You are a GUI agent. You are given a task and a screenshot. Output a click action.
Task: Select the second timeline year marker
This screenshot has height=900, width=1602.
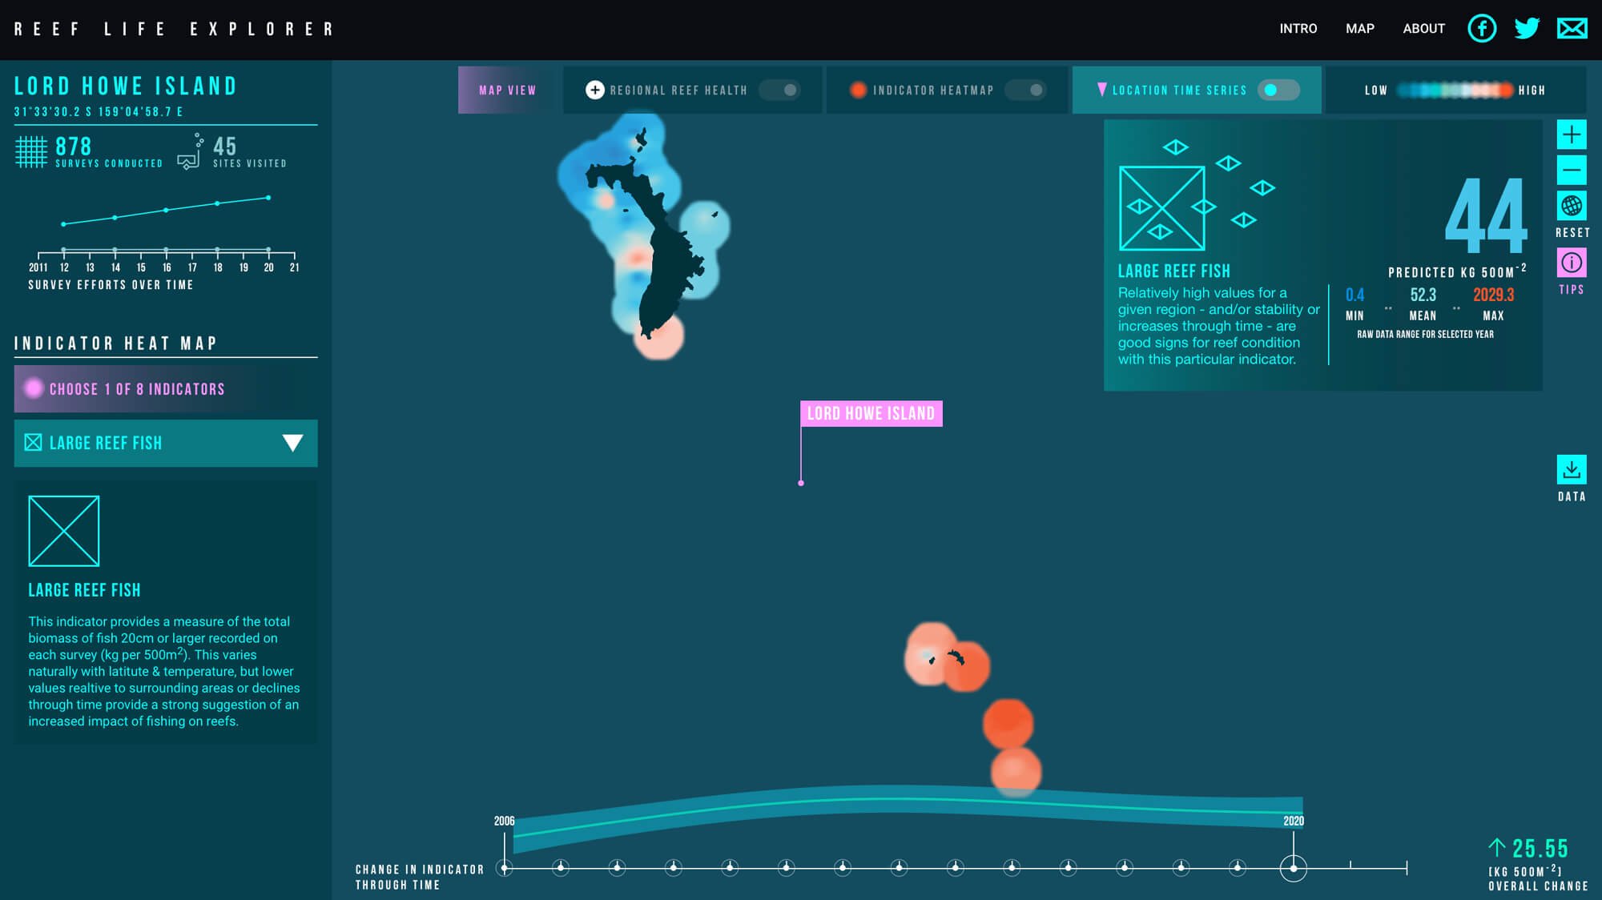tap(561, 867)
